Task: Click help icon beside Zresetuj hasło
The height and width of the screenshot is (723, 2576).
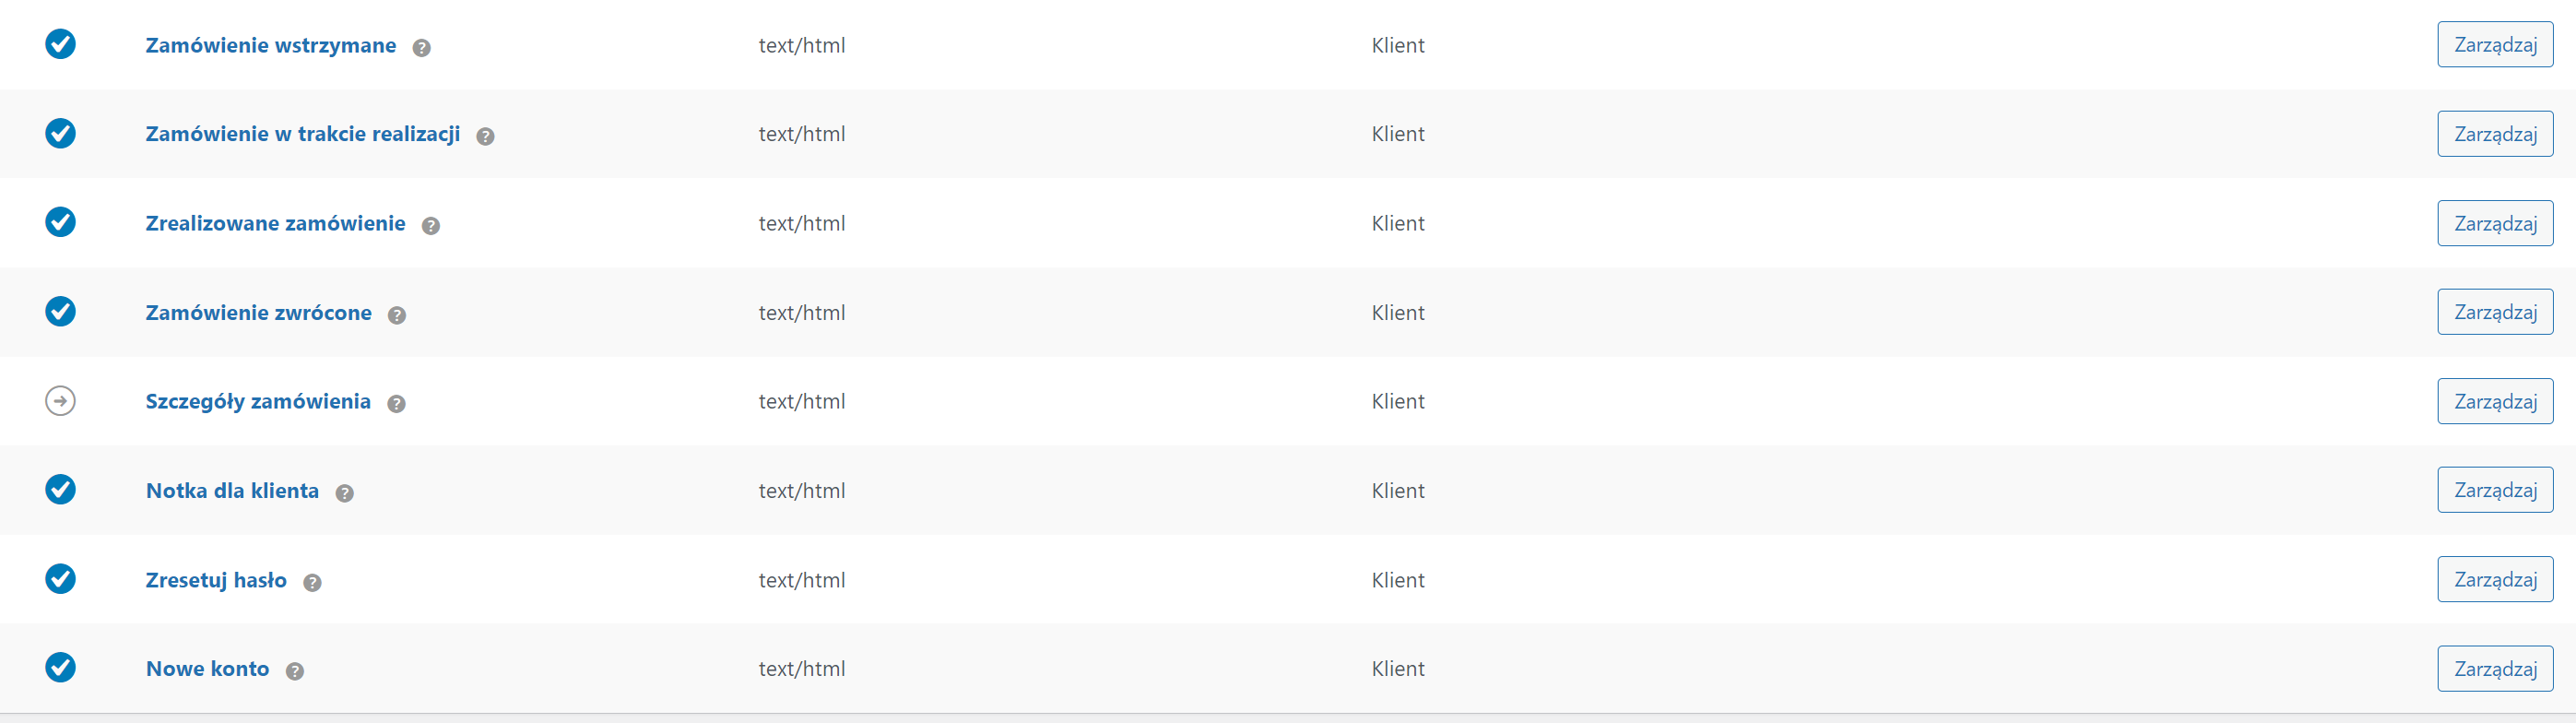Action: click(x=312, y=582)
